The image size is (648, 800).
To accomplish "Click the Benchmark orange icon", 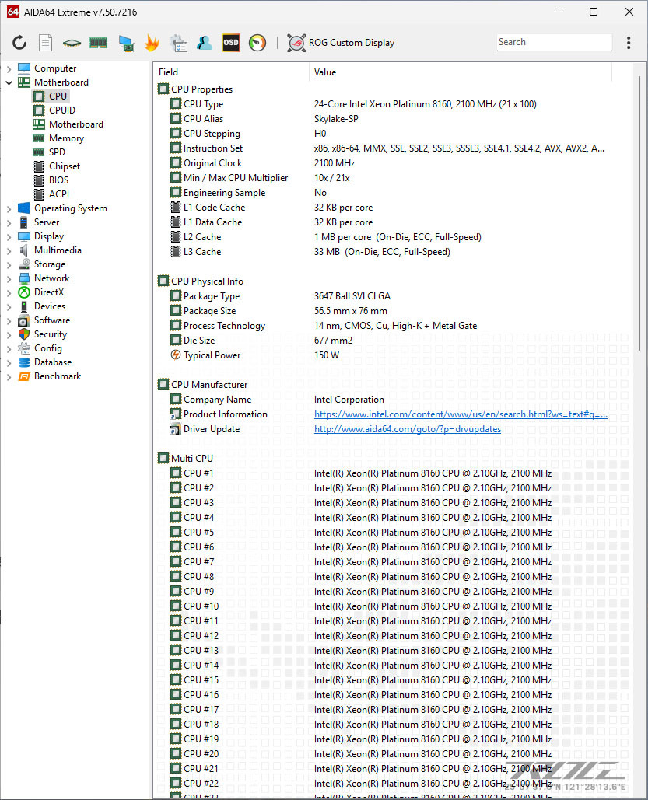I will pos(24,376).
